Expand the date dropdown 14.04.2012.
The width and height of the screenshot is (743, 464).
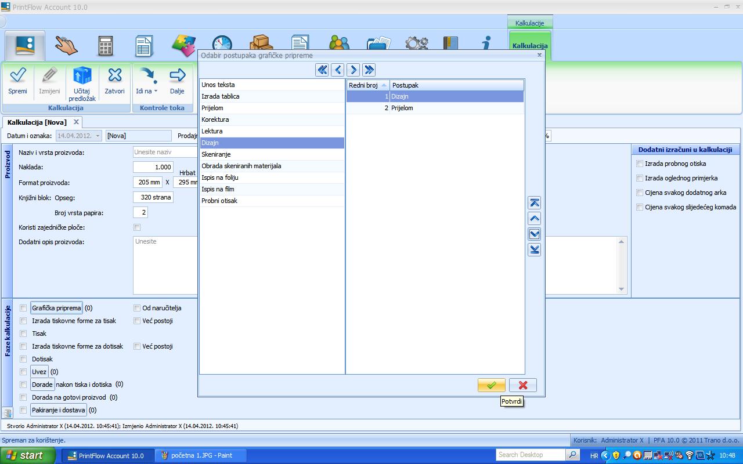coord(96,136)
